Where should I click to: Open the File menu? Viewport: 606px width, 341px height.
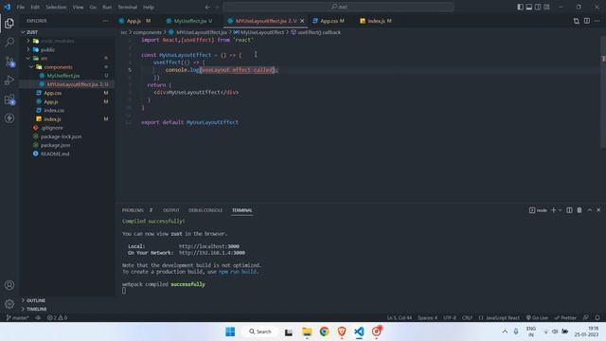tap(21, 7)
